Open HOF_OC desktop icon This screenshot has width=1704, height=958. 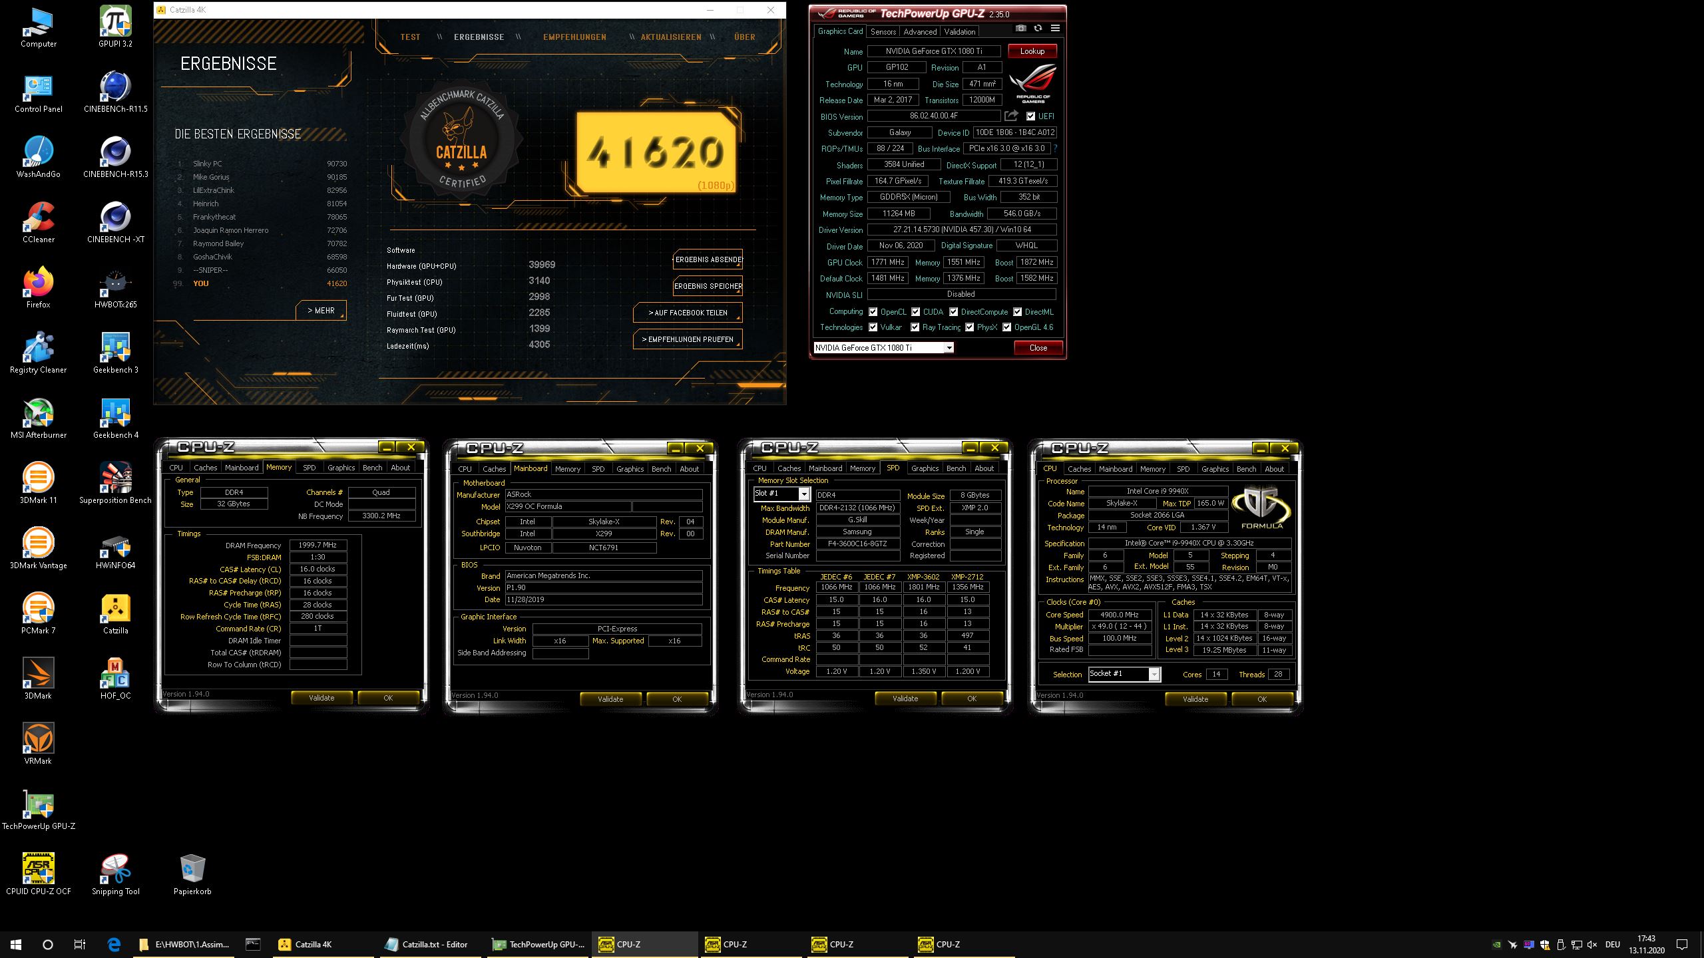tap(116, 679)
